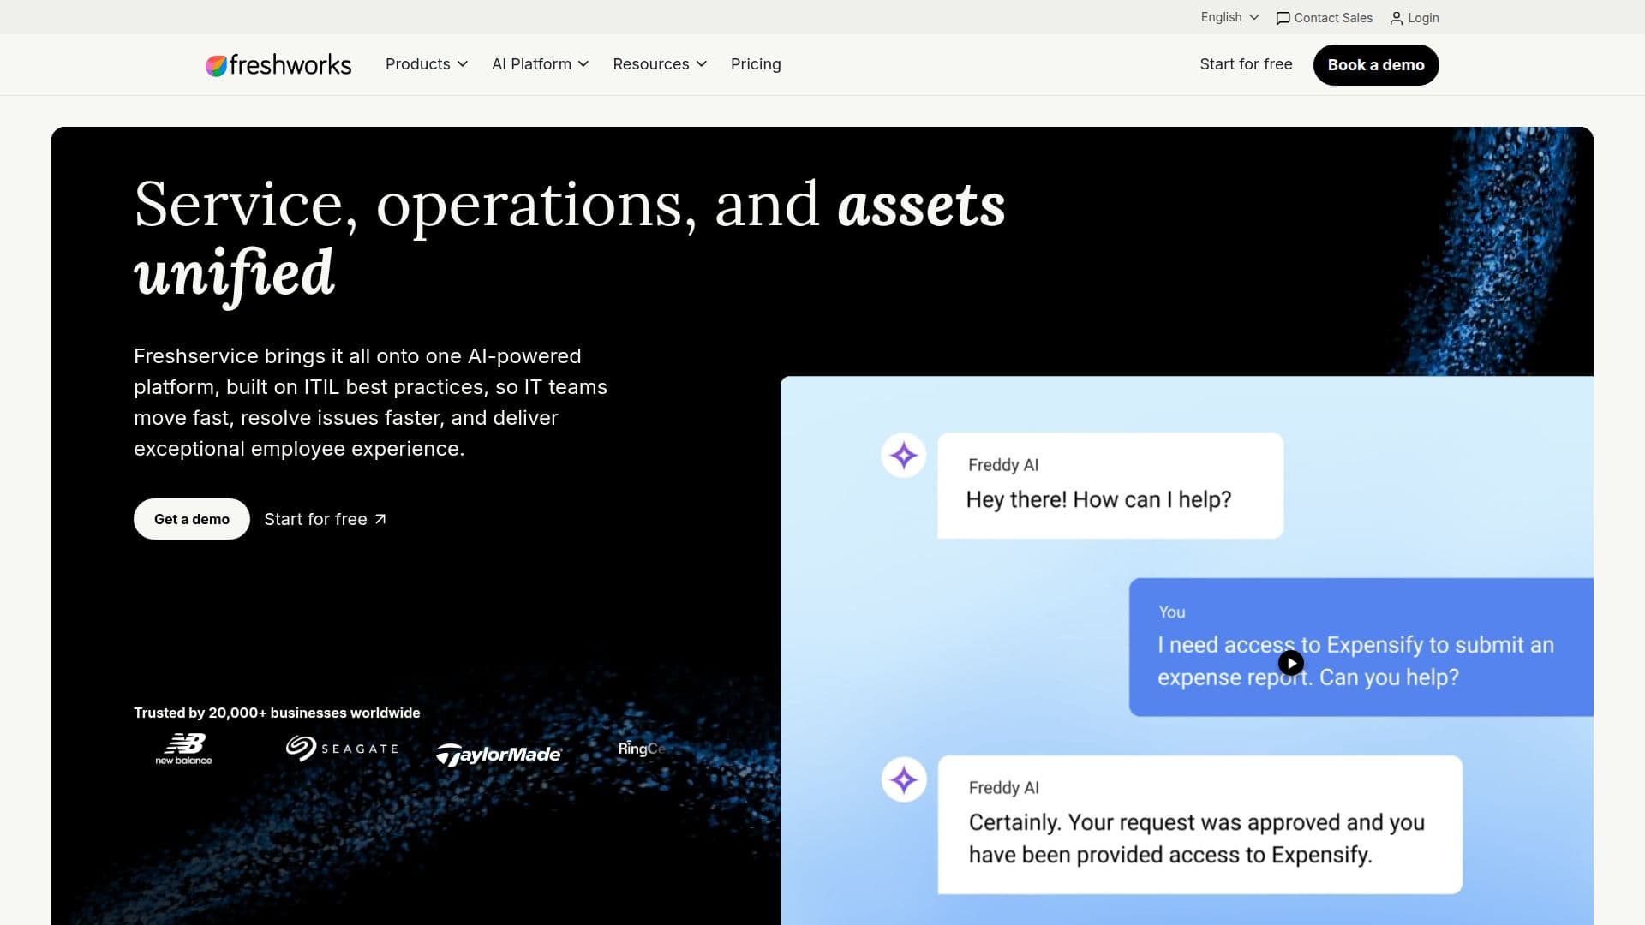Click 'Trusted by 20,000+ businesses worldwide' text

277,713
